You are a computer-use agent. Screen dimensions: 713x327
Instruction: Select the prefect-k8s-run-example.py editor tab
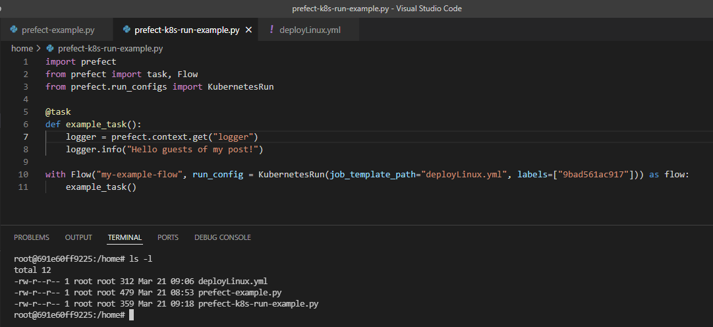pos(186,30)
